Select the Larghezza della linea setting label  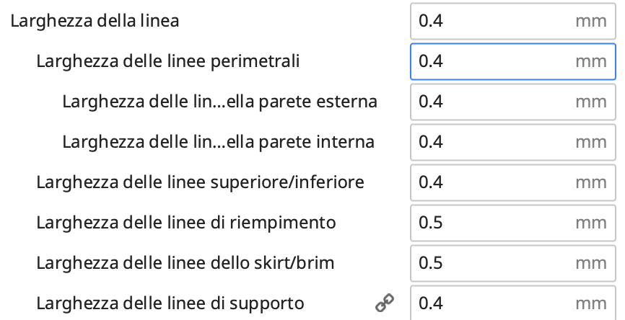coord(95,21)
